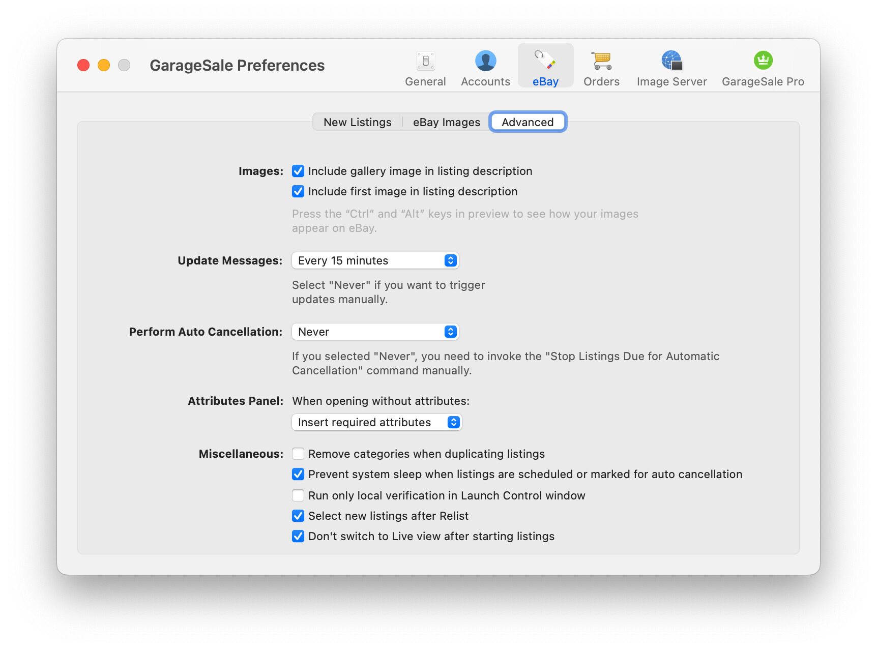877x650 pixels.
Task: Open the Perform Auto Cancellation dropdown
Action: tap(375, 332)
